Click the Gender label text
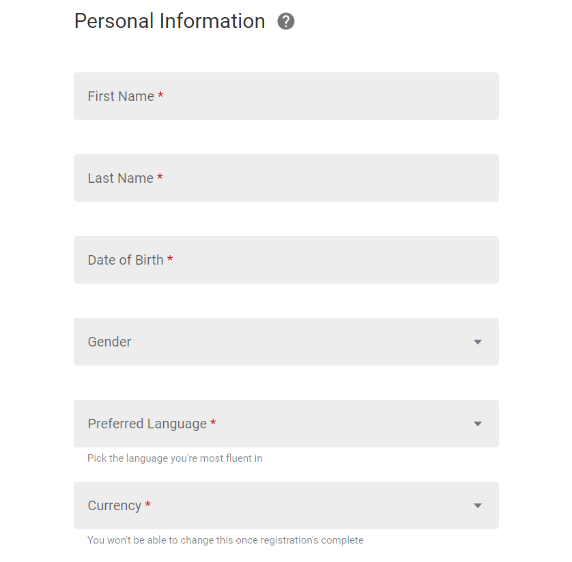This screenshot has height=562, width=572. [109, 342]
